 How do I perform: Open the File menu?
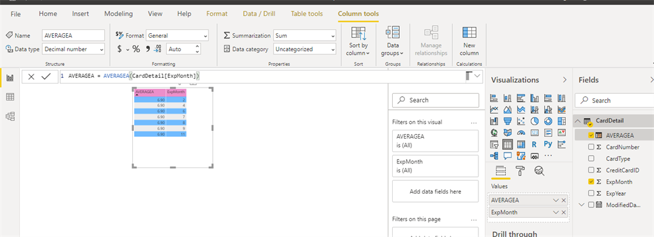pyautogui.click(x=15, y=14)
